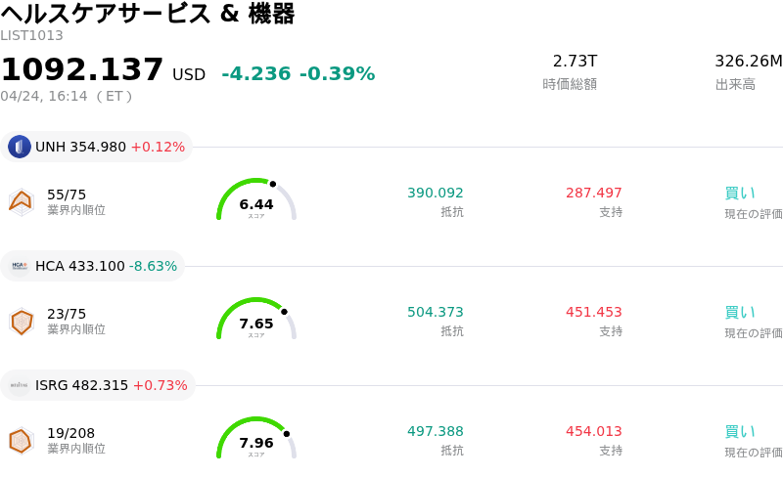Click the 買い rating for ISRG
The width and height of the screenshot is (783, 477).
740,431
